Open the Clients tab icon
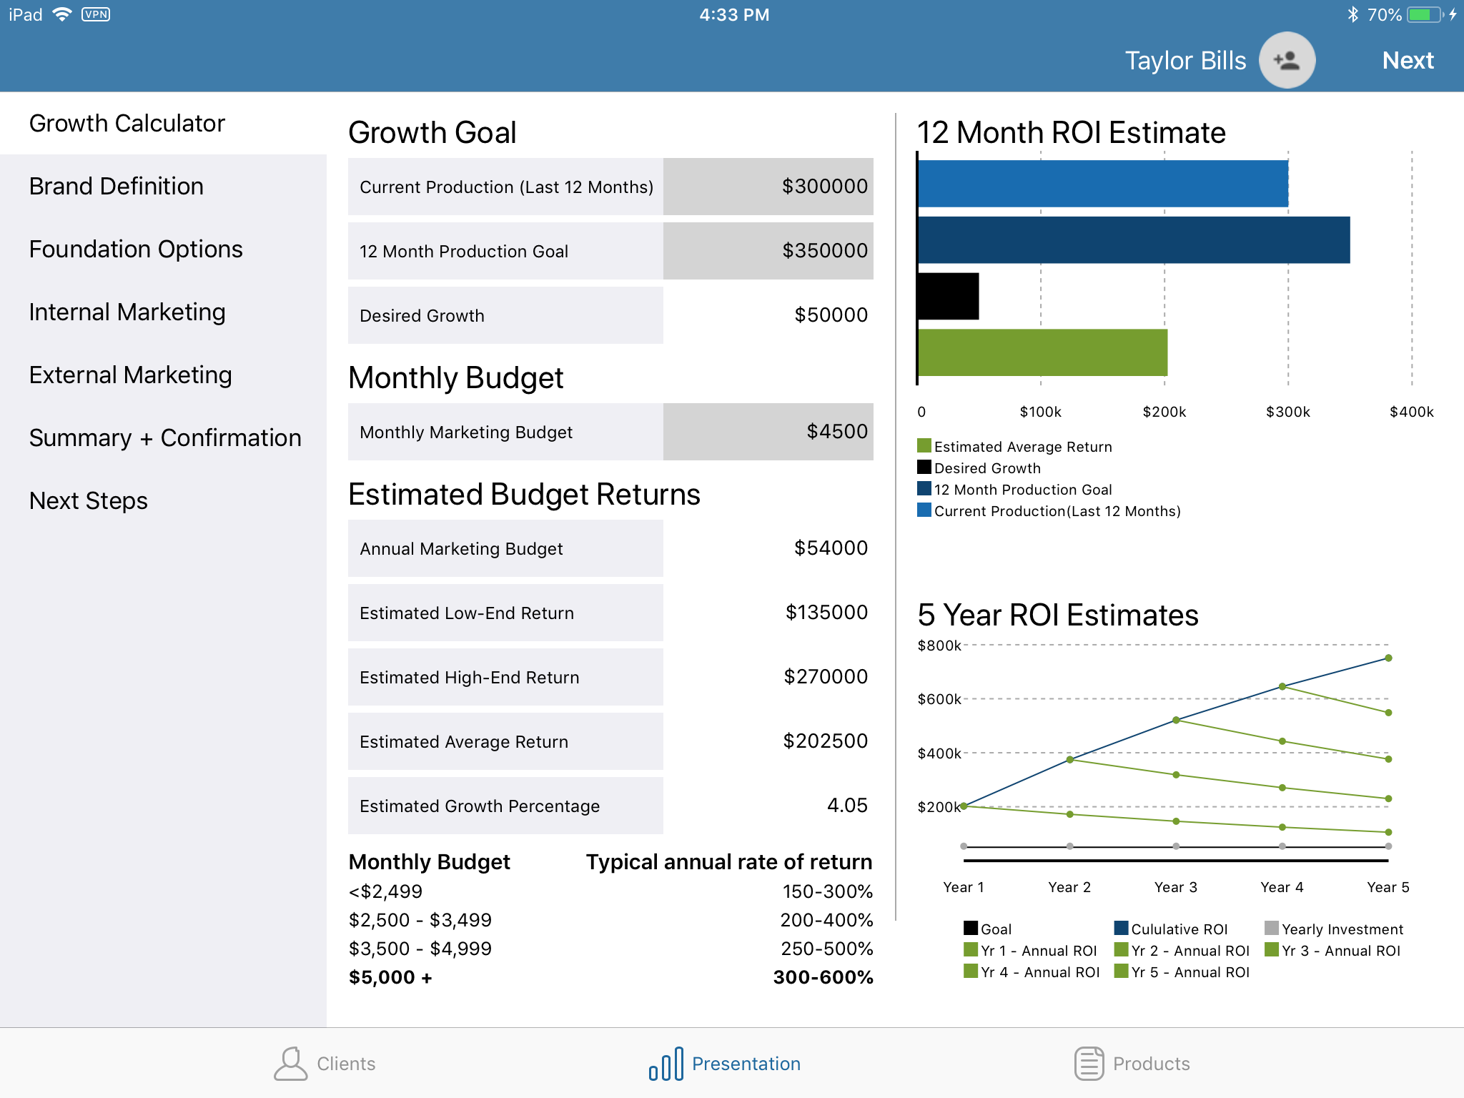Image resolution: width=1464 pixels, height=1098 pixels. [290, 1064]
